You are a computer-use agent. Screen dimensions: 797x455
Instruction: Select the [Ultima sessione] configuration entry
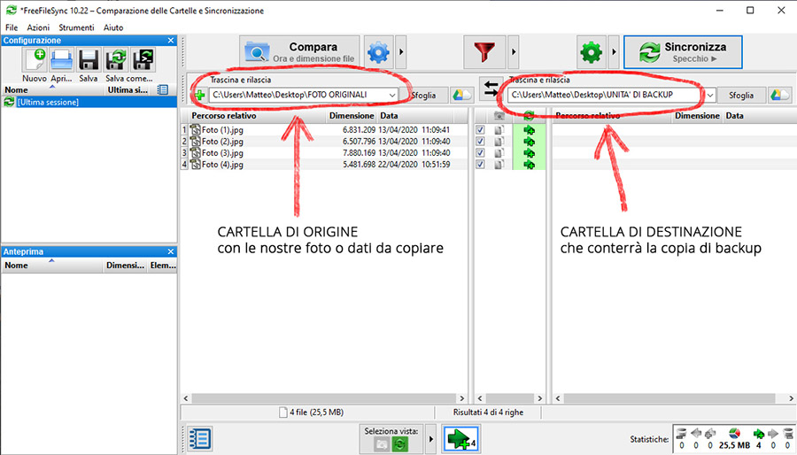coord(89,102)
